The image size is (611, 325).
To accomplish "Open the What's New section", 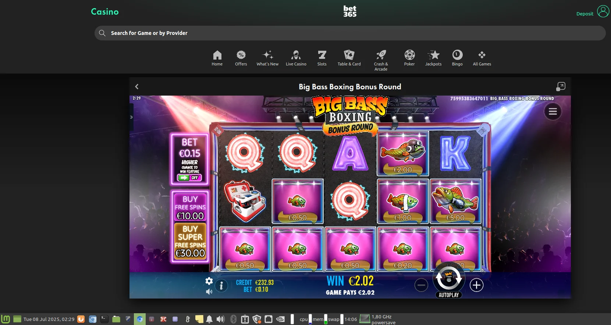I will coord(267,58).
